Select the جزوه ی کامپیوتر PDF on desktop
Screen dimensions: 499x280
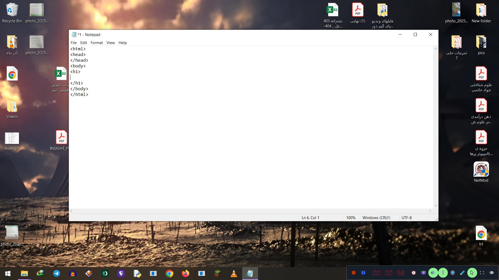pos(481,143)
